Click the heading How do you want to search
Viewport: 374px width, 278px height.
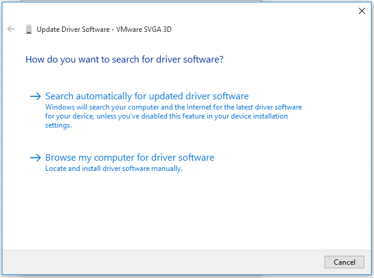(x=124, y=60)
